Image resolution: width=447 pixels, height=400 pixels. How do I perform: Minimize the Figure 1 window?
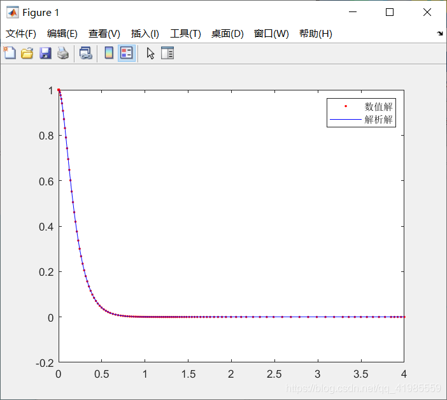coord(353,12)
